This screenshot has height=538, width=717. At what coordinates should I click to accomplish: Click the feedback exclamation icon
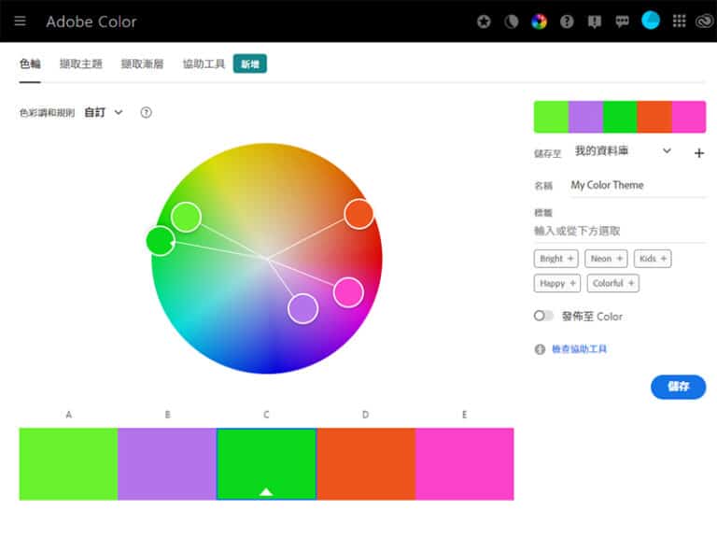595,21
